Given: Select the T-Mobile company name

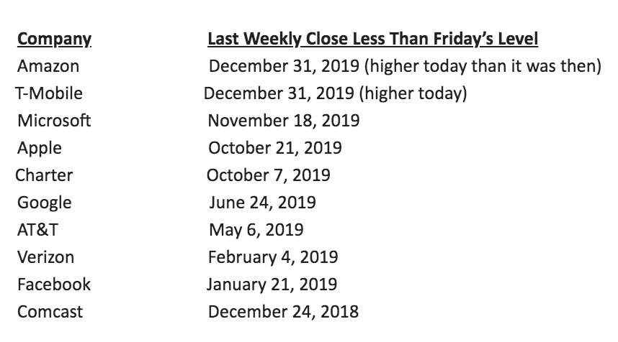Looking at the screenshot, I should coord(48,93).
